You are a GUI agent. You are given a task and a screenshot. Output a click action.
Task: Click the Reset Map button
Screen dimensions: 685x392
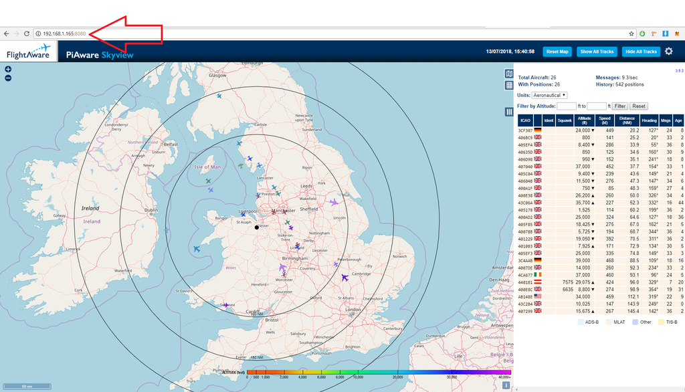[557, 52]
